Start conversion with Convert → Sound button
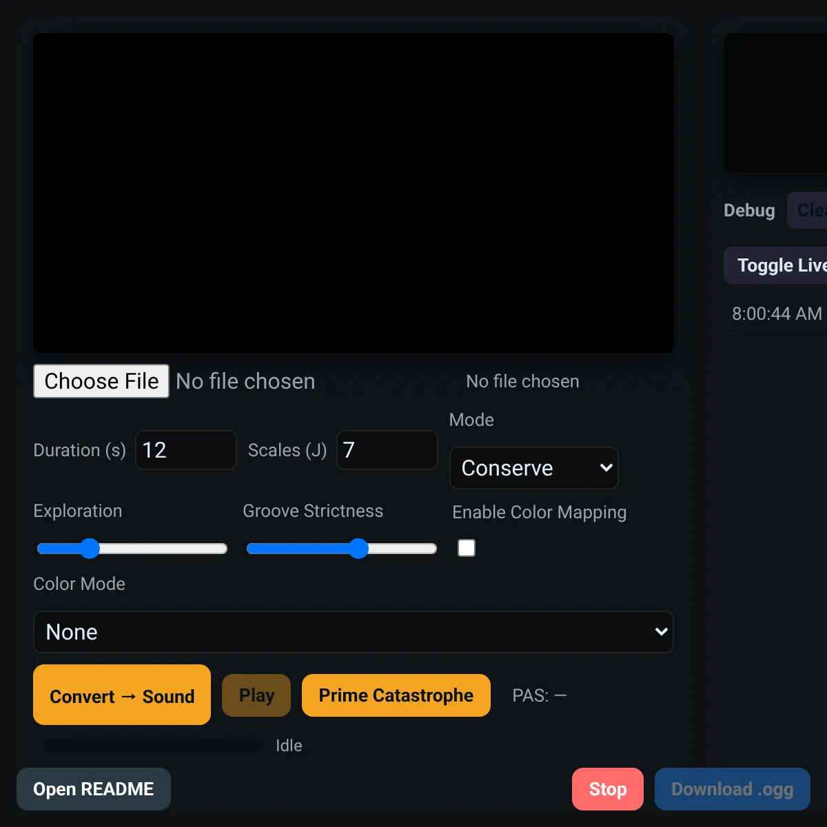This screenshot has height=827, width=827. (122, 695)
